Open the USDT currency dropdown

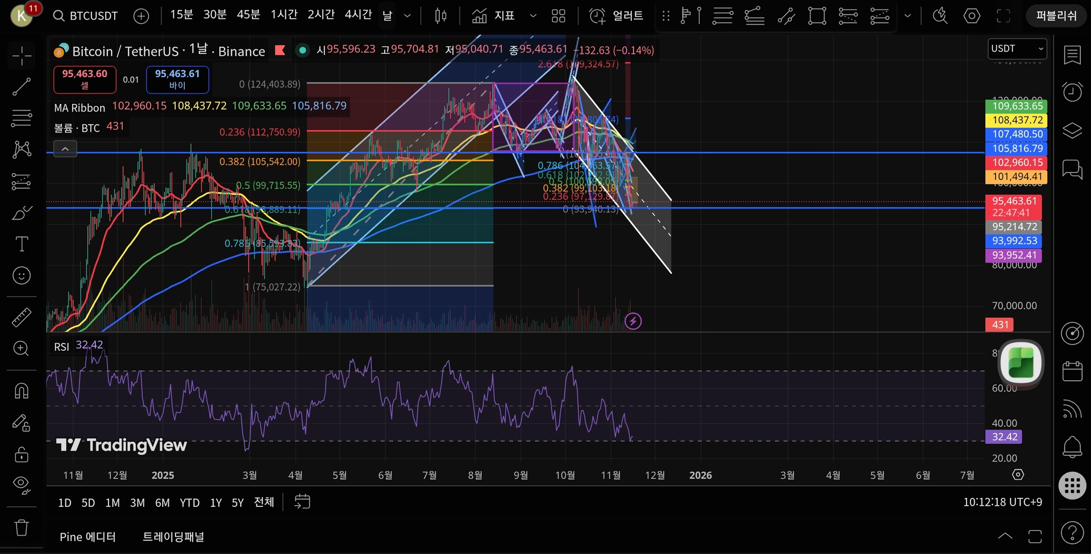1017,49
